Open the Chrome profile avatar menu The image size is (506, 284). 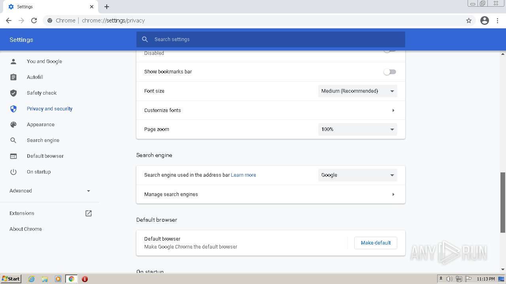tap(485, 21)
